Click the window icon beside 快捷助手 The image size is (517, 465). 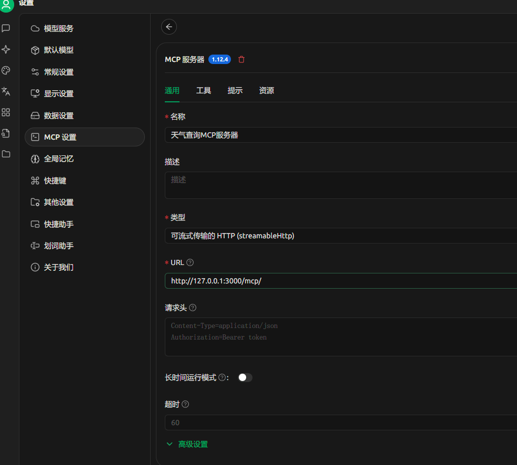[x=35, y=224]
